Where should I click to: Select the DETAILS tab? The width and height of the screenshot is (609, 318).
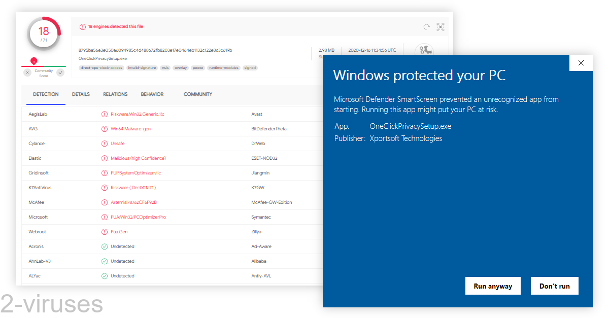tap(81, 94)
